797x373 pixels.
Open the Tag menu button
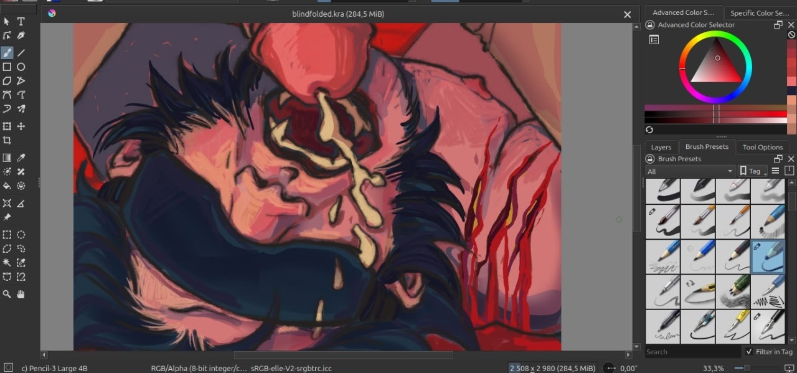coord(753,171)
